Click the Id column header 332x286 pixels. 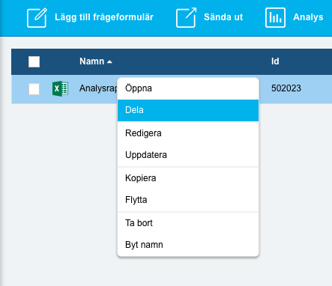[x=275, y=61]
